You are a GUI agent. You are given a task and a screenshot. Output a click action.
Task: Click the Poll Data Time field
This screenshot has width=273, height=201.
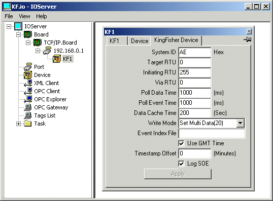[195, 93]
